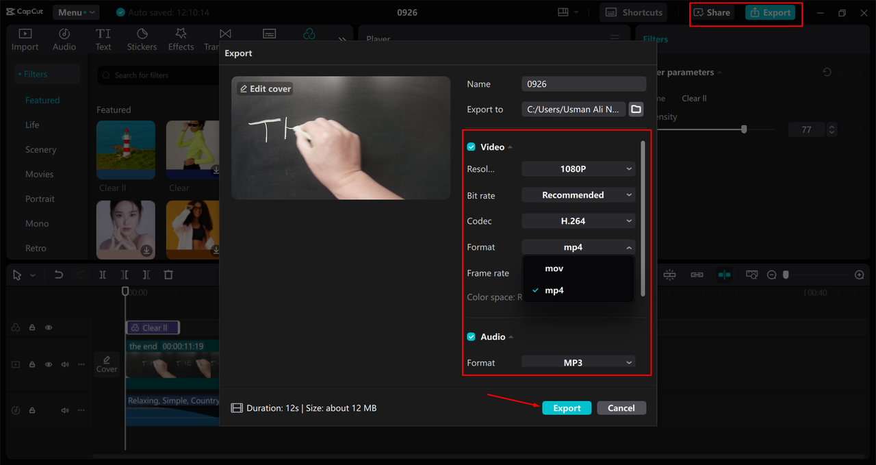The width and height of the screenshot is (876, 465).
Task: Open the Resolution 1080P dropdown
Action: [x=578, y=168]
